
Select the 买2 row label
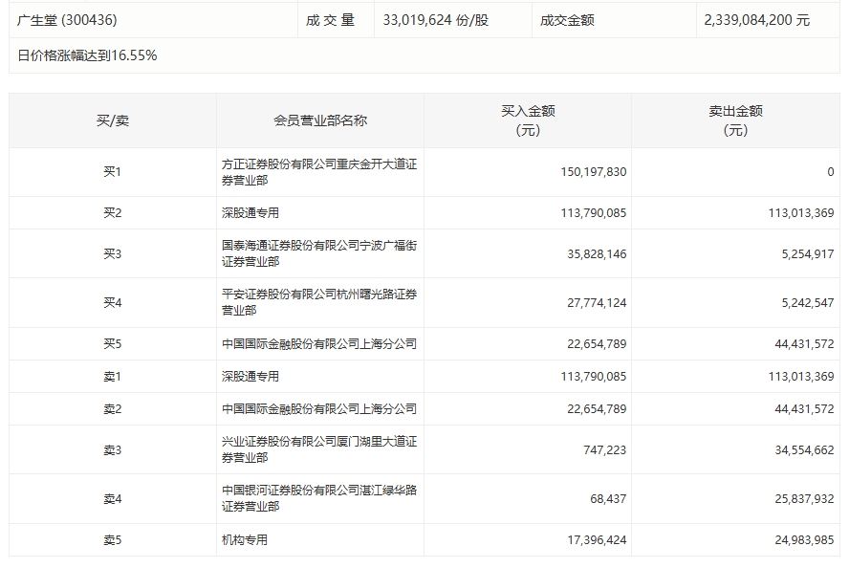[x=113, y=213]
